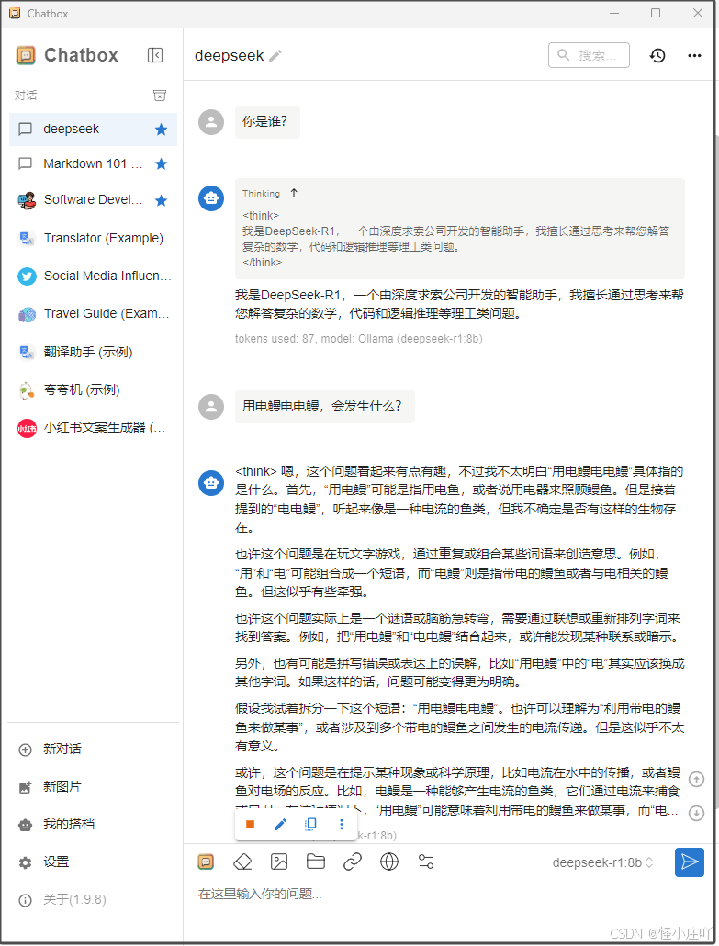
Task: Open conversation history clock icon
Action: coord(657,55)
